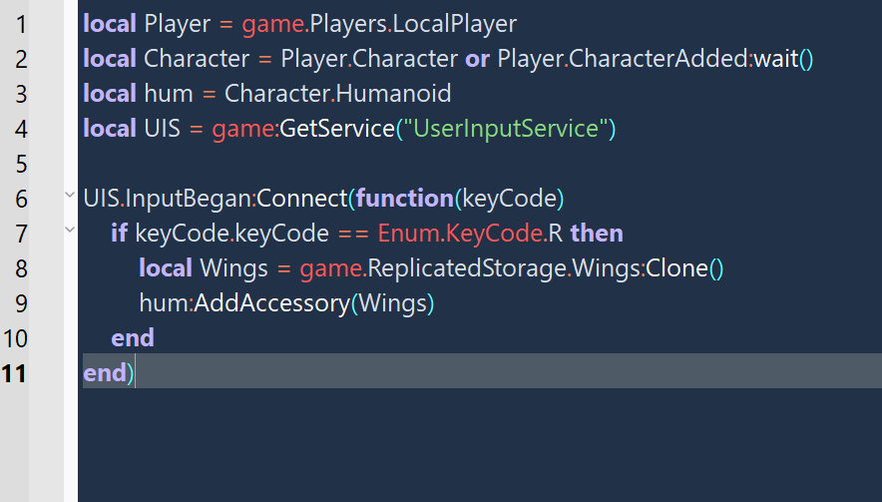Collapse the if statement on line 7
The image size is (882, 502).
tap(70, 230)
